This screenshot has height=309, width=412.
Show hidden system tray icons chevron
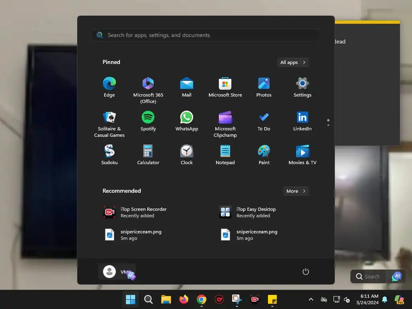[x=311, y=299]
